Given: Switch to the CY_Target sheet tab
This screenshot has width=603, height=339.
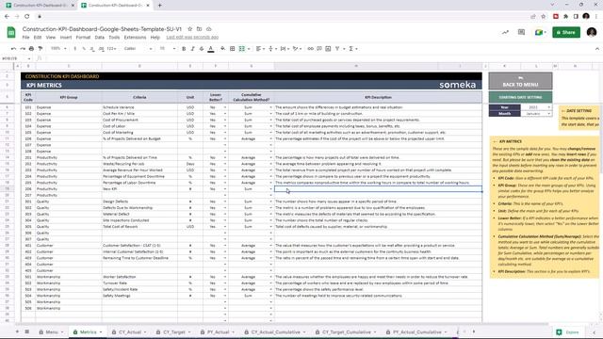Looking at the screenshot, I should [x=173, y=332].
